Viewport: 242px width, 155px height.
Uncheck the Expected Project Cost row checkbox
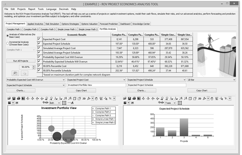coord(39,39)
